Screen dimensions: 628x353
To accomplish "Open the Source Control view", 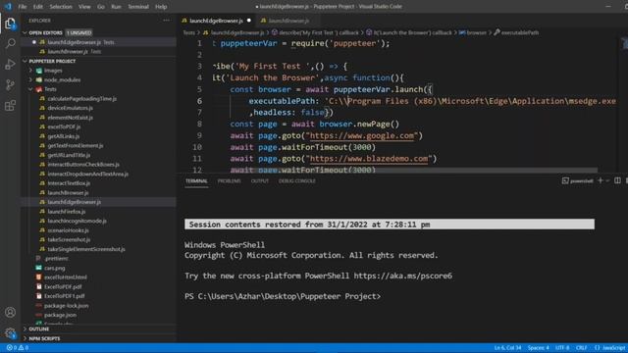I will [x=10, y=85].
